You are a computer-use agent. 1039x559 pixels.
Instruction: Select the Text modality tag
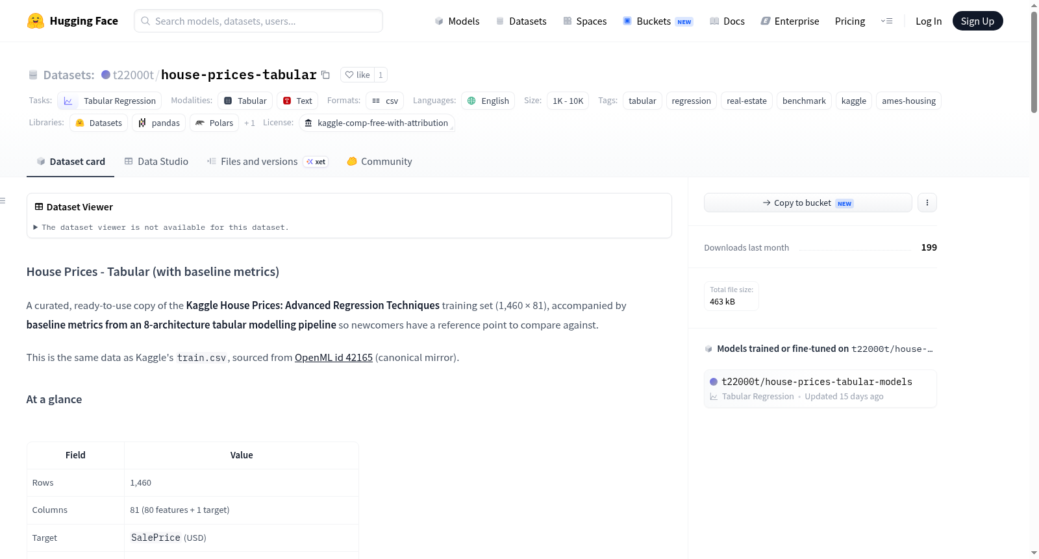coord(297,101)
